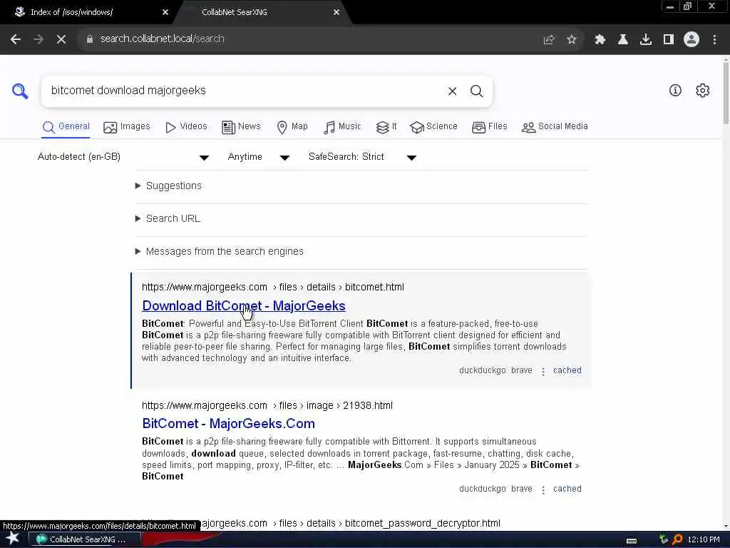
Task: Share this page icon in address bar
Action: (x=549, y=40)
